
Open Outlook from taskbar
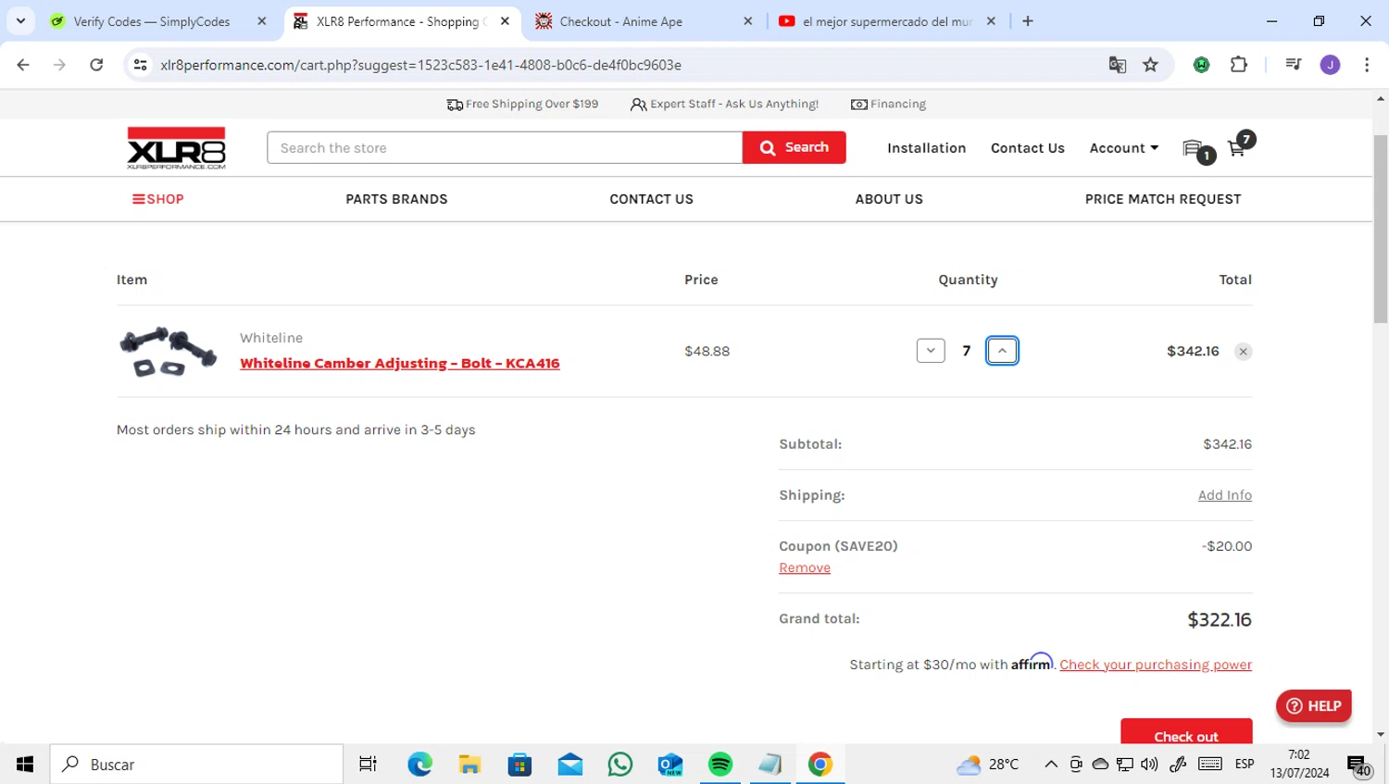coord(669,765)
